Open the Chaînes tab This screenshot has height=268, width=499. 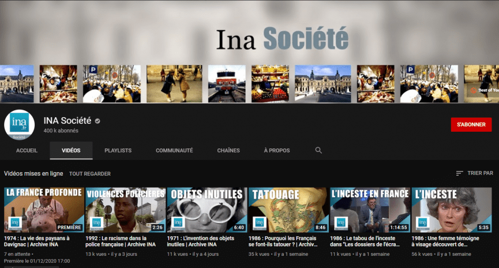pos(228,150)
